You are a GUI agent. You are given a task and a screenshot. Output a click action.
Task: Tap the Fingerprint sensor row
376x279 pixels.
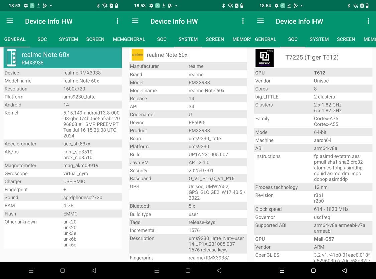tap(62, 189)
